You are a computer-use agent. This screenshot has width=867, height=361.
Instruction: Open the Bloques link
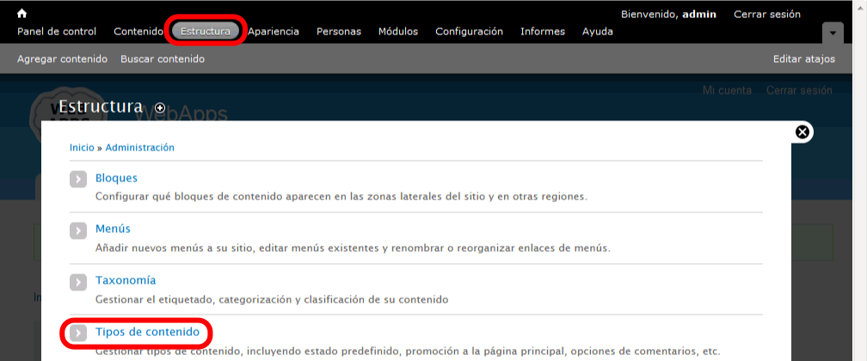[117, 178]
